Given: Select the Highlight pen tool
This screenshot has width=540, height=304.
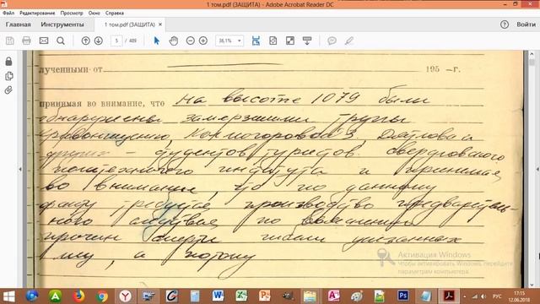Looking at the screenshot, I should tap(349, 41).
